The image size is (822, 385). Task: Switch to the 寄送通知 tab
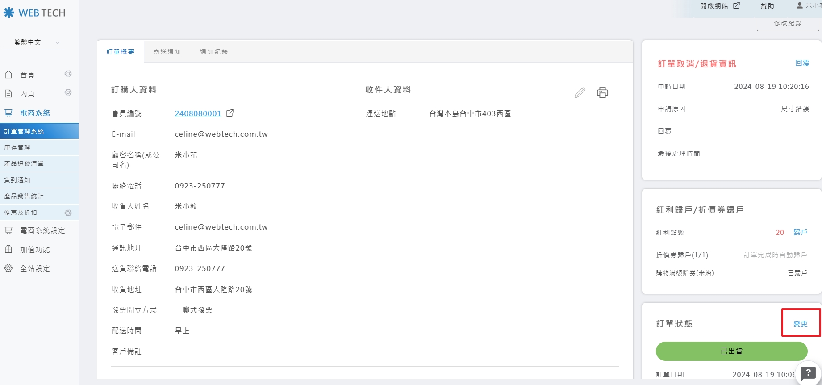coord(167,52)
